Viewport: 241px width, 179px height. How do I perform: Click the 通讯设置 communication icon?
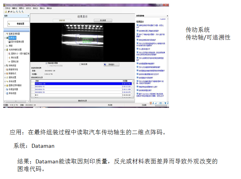point(7,77)
